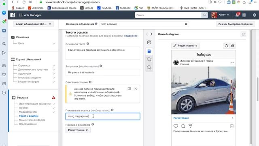Select Формат item in navigation

(x=23, y=108)
